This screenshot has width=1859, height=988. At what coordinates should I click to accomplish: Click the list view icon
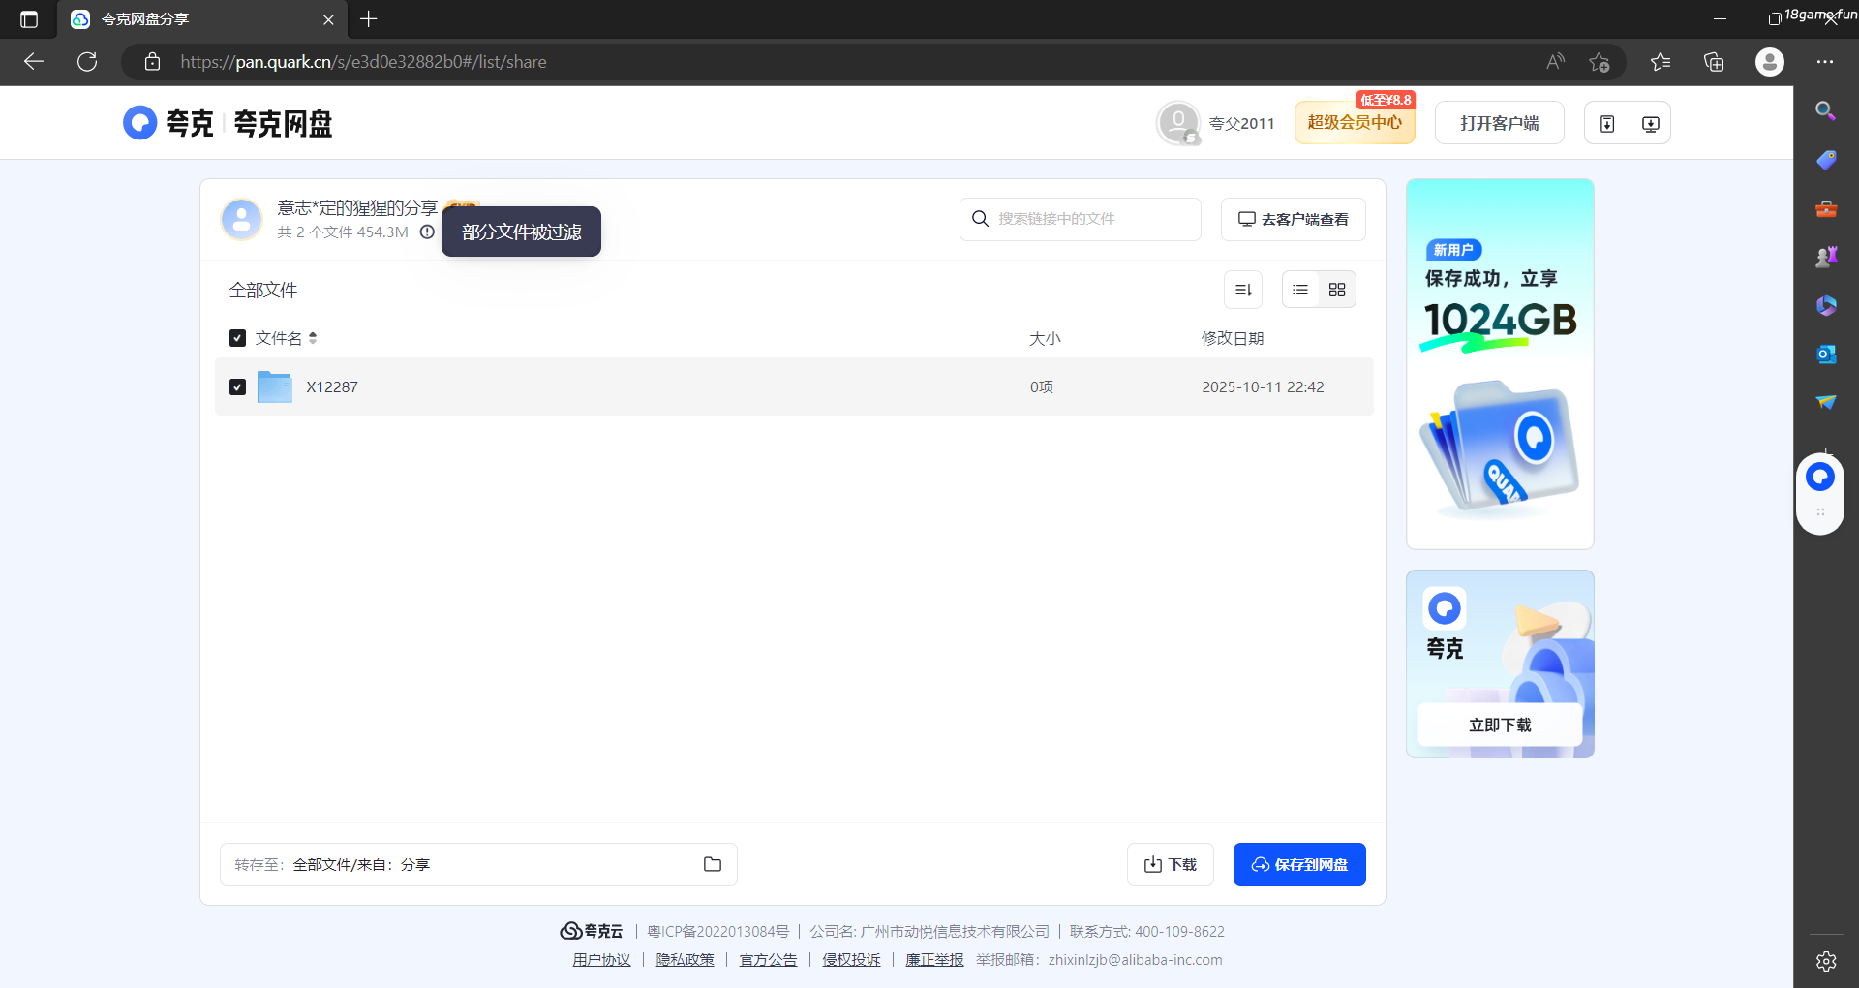[x=1300, y=290]
